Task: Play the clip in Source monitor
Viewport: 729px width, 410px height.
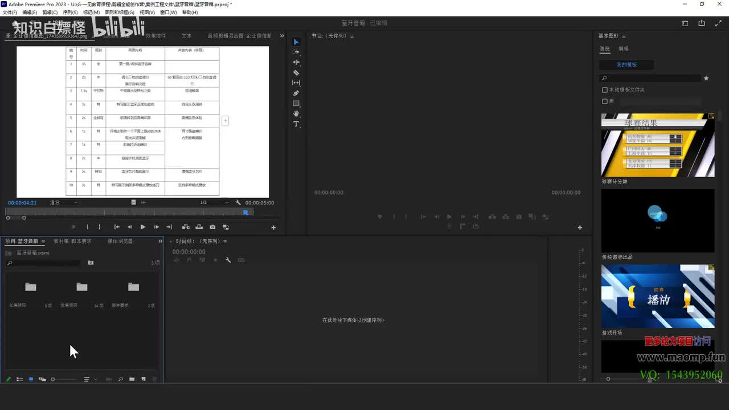Action: coord(143,227)
